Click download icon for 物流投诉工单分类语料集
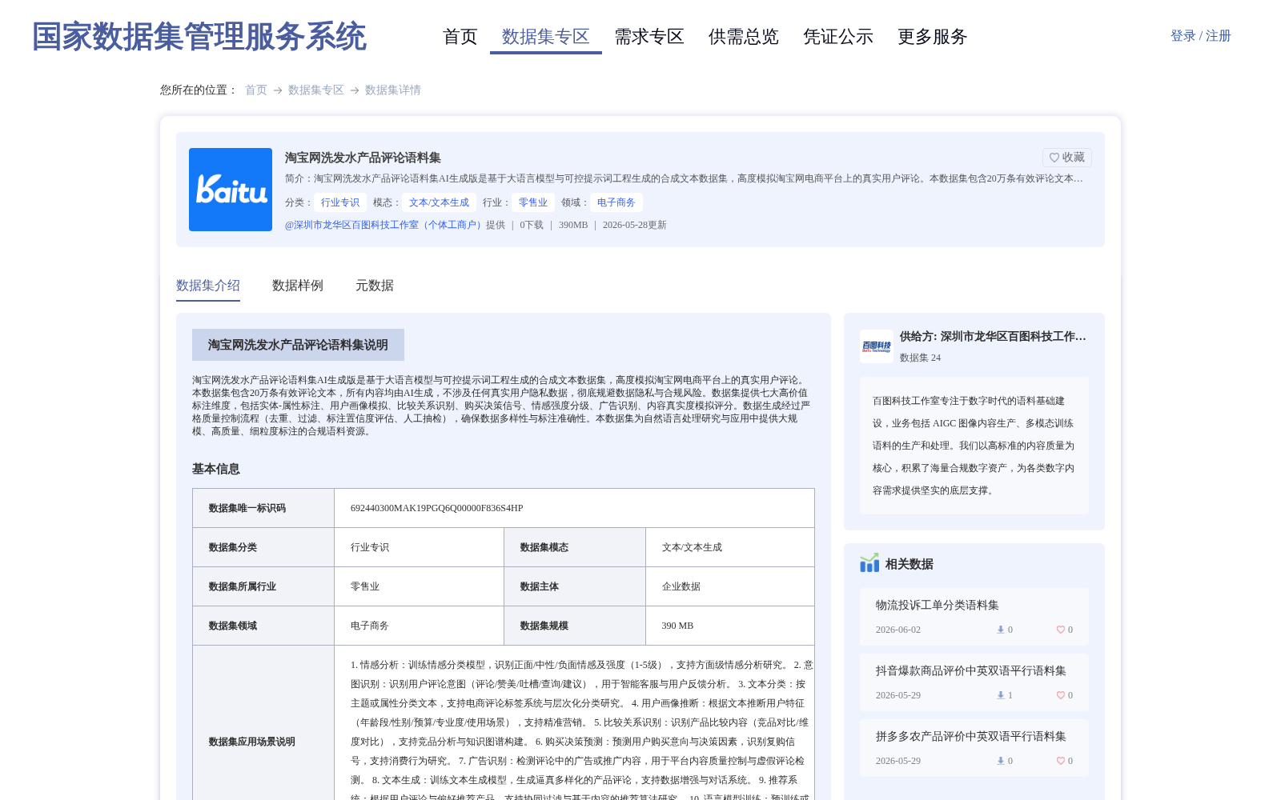Image resolution: width=1281 pixels, height=800 pixels. 1000,630
